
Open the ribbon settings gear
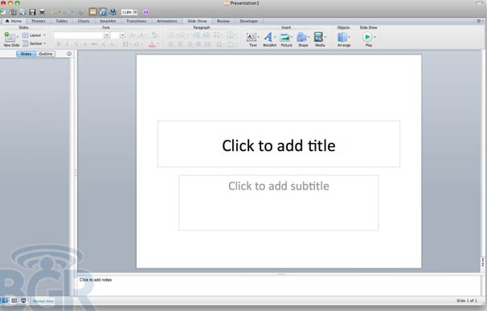tap(479, 21)
